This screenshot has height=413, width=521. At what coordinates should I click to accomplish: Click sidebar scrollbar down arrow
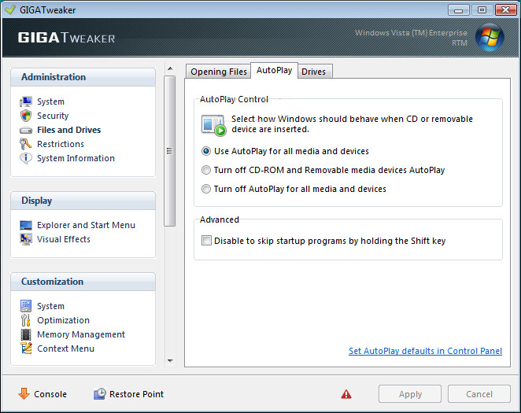click(170, 361)
